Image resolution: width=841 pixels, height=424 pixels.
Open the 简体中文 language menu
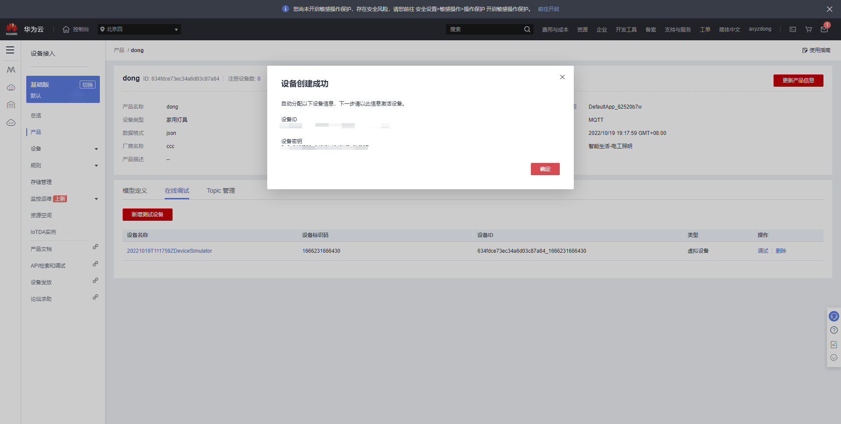pos(729,30)
